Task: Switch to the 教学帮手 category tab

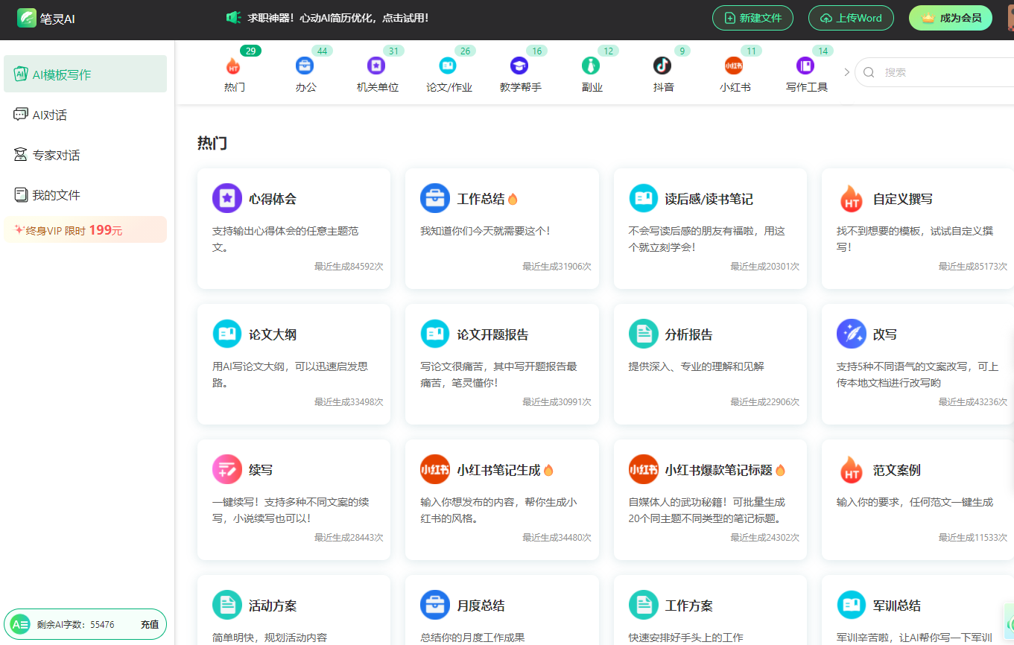Action: [x=520, y=73]
